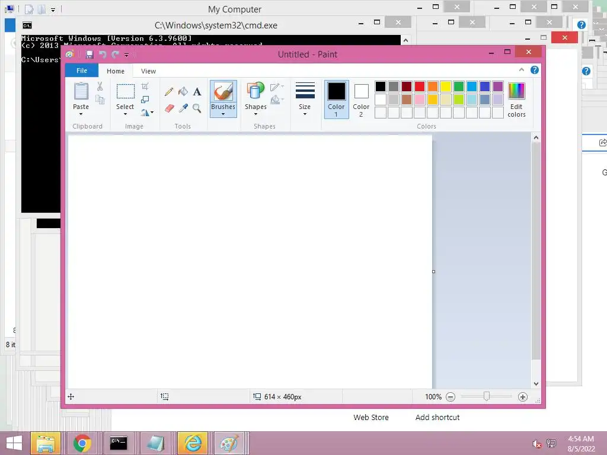Click the cmd.exe window title bar icon
This screenshot has width=607, height=455.
(27, 25)
